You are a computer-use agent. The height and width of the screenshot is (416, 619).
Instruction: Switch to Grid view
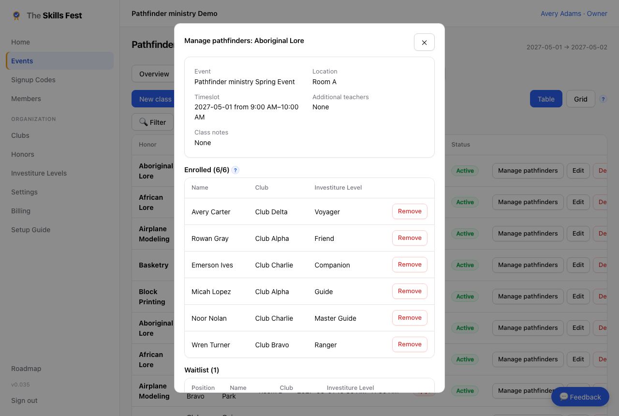581,99
